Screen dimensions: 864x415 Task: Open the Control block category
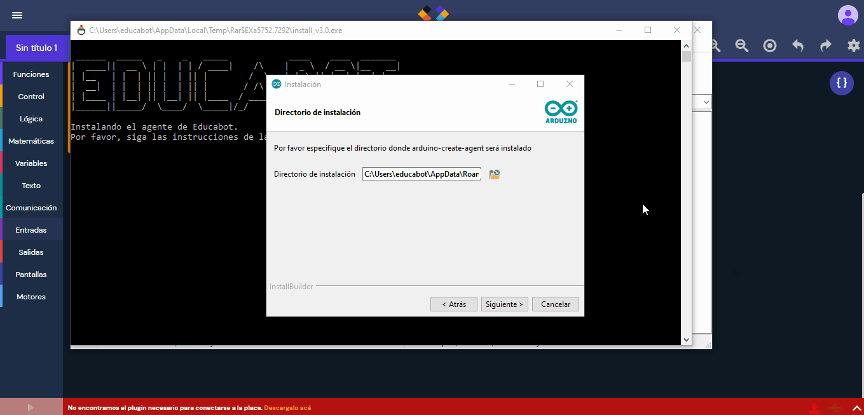(x=31, y=97)
